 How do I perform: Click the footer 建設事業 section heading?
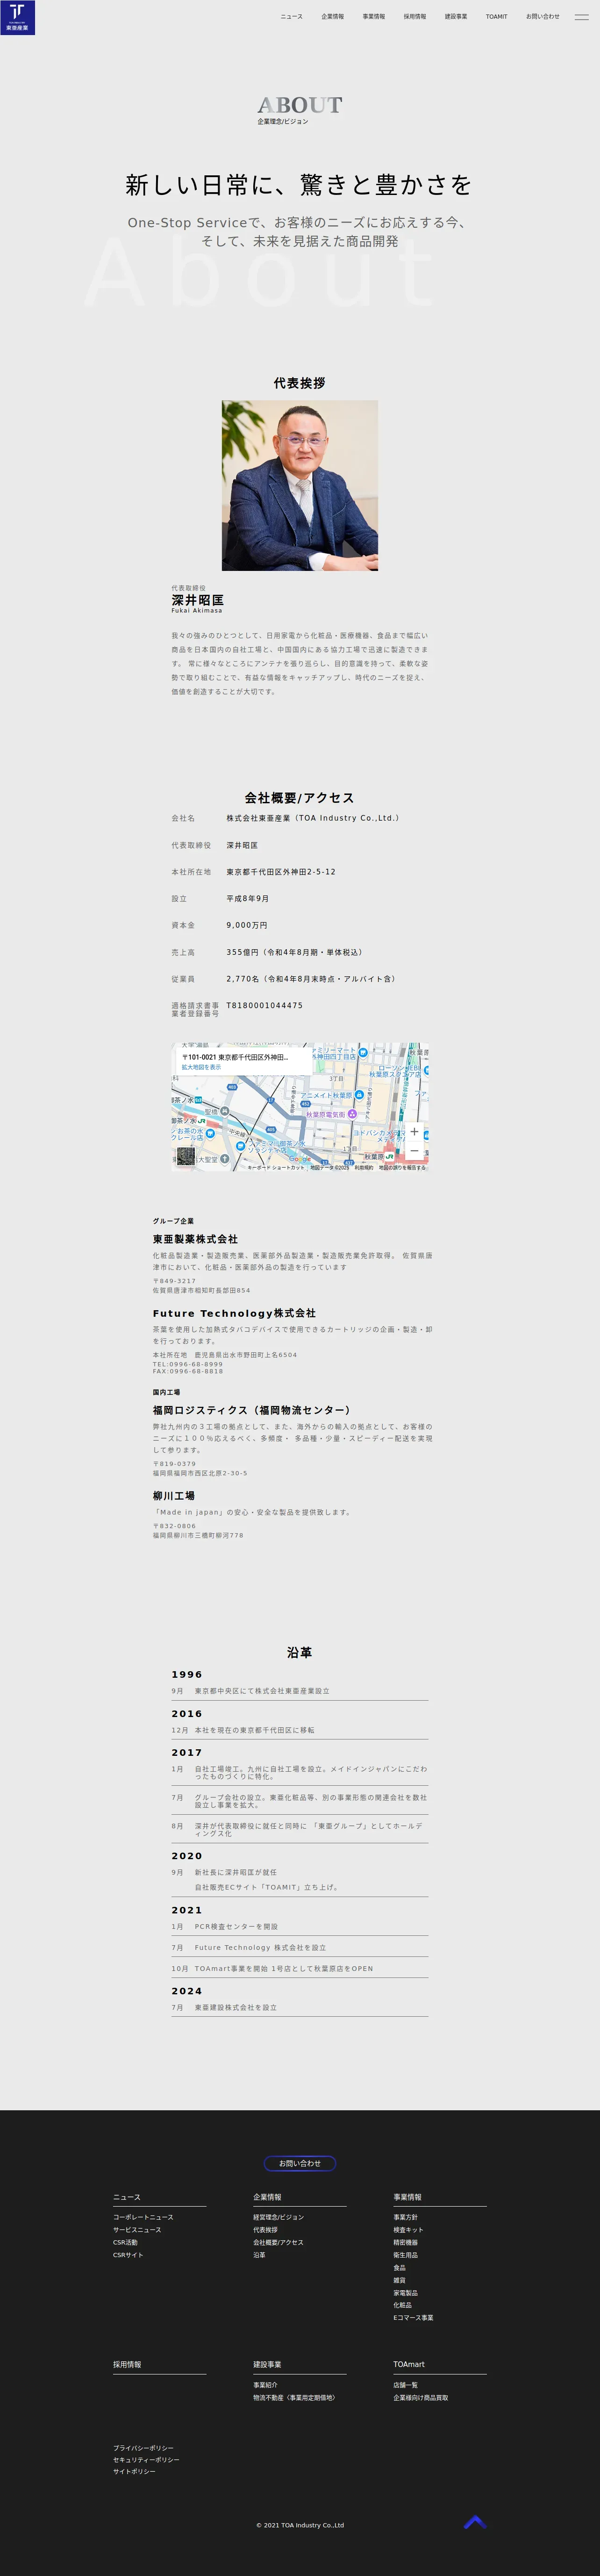click(x=267, y=2365)
